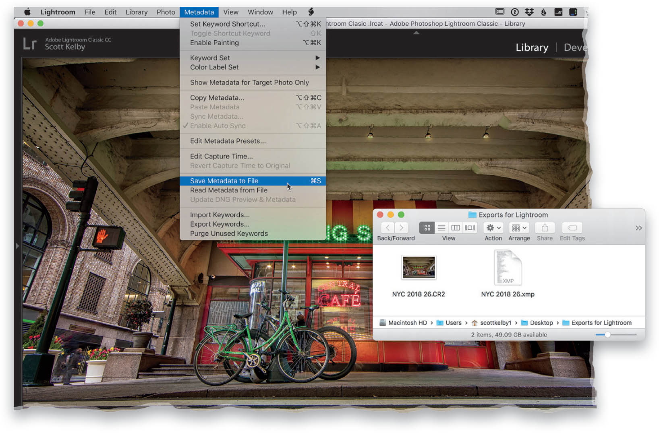Choose Export Keywords...
Image resolution: width=659 pixels, height=433 pixels.
pos(253,224)
